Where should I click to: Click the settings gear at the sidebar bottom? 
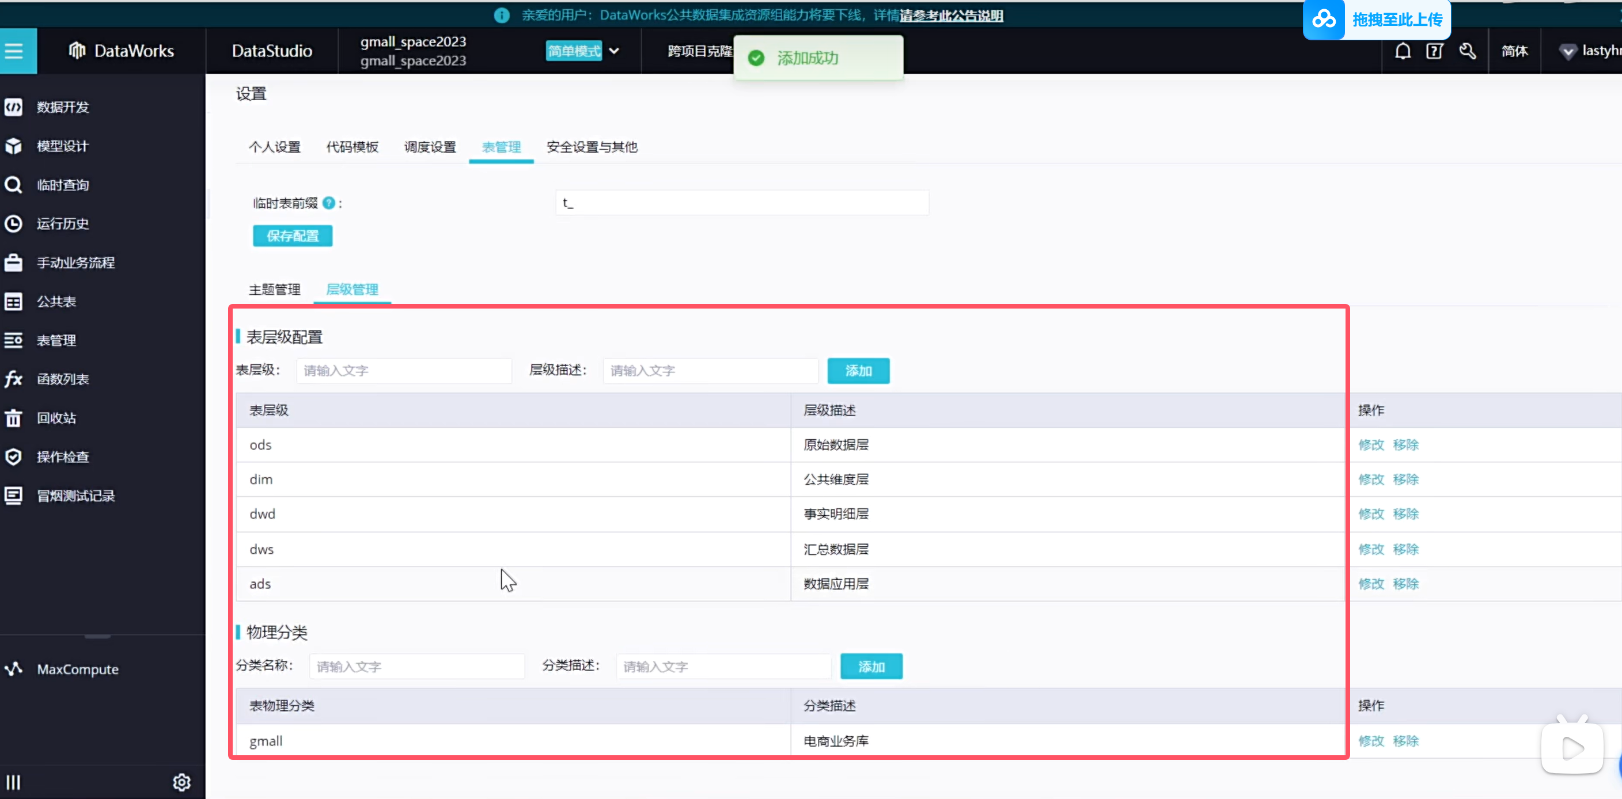point(181,782)
